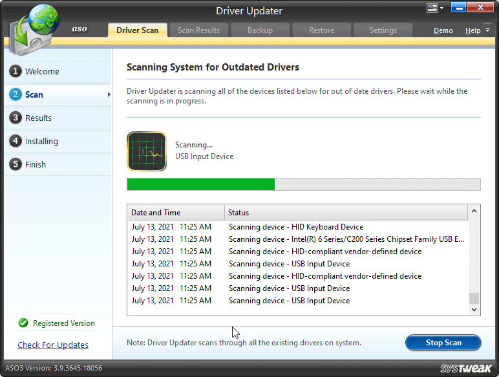Click the green scan progress bar
Screen dimensions: 499x377
[x=201, y=184]
